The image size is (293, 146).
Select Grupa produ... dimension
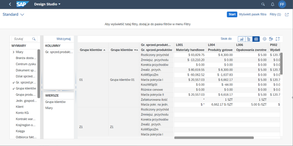coord(26,95)
